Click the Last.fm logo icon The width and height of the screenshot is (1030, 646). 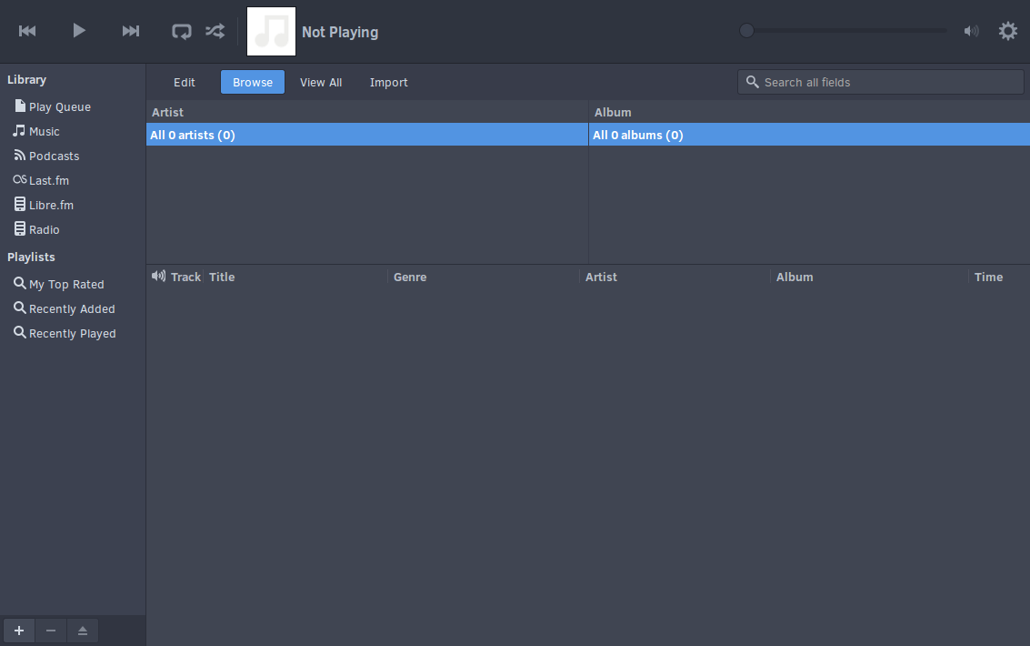pyautogui.click(x=20, y=179)
